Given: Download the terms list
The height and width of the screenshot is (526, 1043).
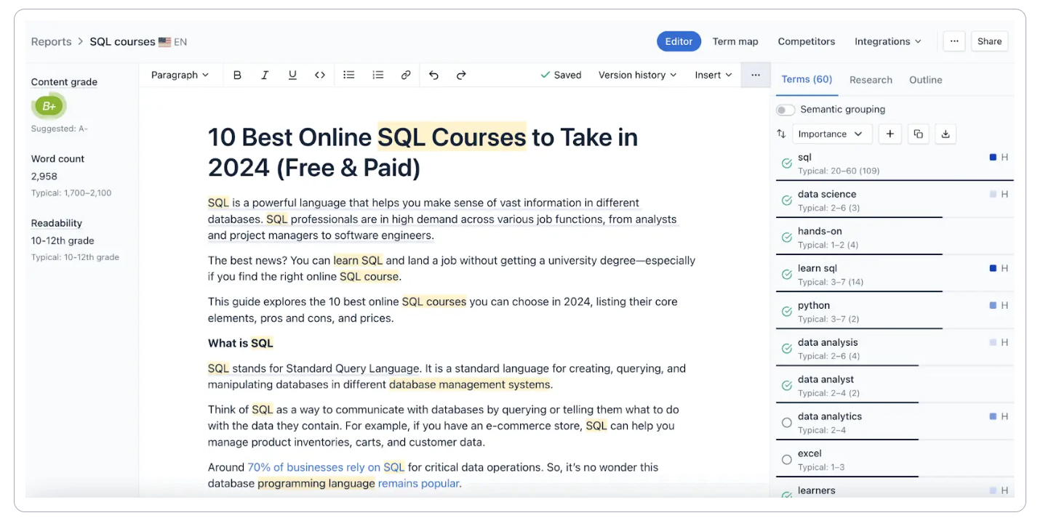Looking at the screenshot, I should click(x=946, y=134).
